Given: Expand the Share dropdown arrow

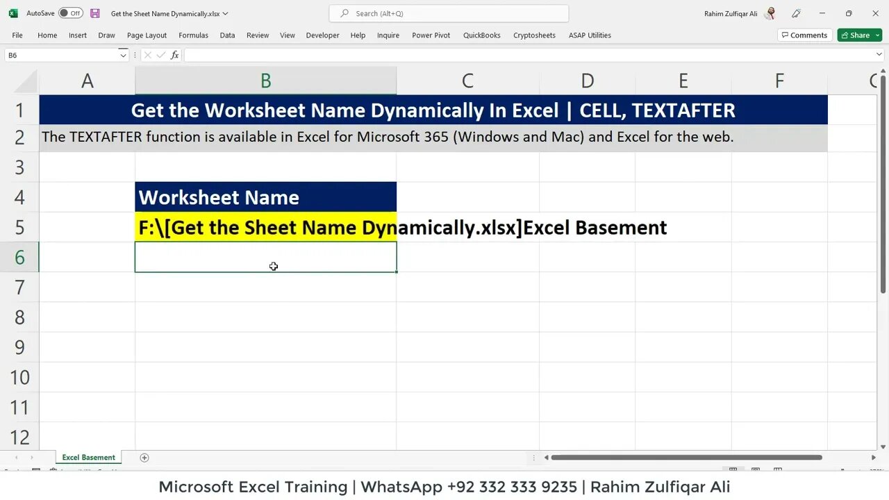Looking at the screenshot, I should point(877,35).
